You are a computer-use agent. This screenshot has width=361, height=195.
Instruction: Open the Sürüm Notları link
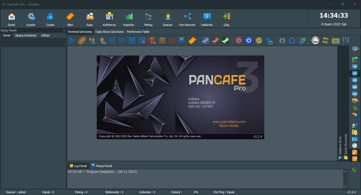click(x=229, y=126)
